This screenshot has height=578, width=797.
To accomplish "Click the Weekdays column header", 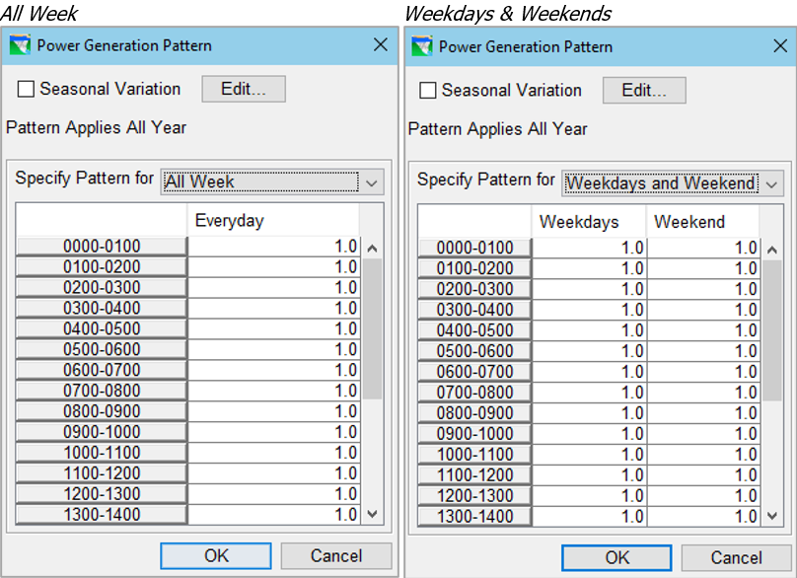I will [588, 222].
